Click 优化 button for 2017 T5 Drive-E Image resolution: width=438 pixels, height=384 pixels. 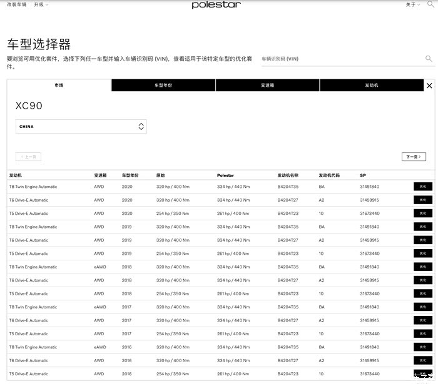click(422, 333)
